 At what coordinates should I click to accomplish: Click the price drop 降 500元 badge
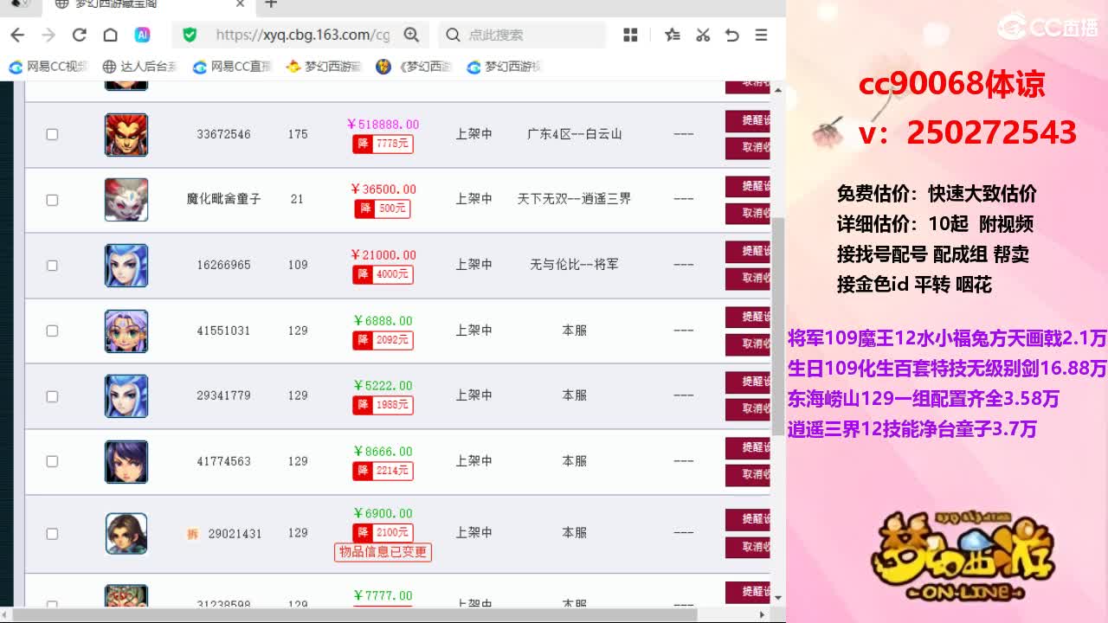[x=383, y=209]
